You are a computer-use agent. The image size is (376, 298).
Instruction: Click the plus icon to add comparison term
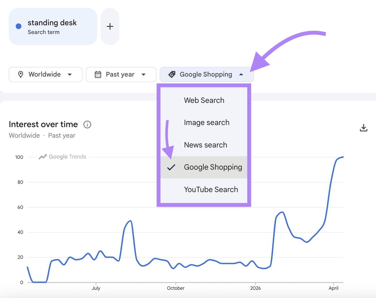tap(110, 26)
